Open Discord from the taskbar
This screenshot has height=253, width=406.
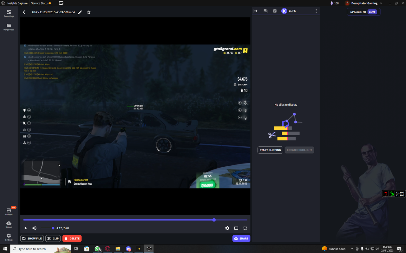point(128,249)
